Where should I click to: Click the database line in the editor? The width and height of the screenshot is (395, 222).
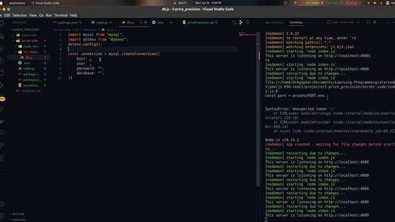(x=90, y=73)
